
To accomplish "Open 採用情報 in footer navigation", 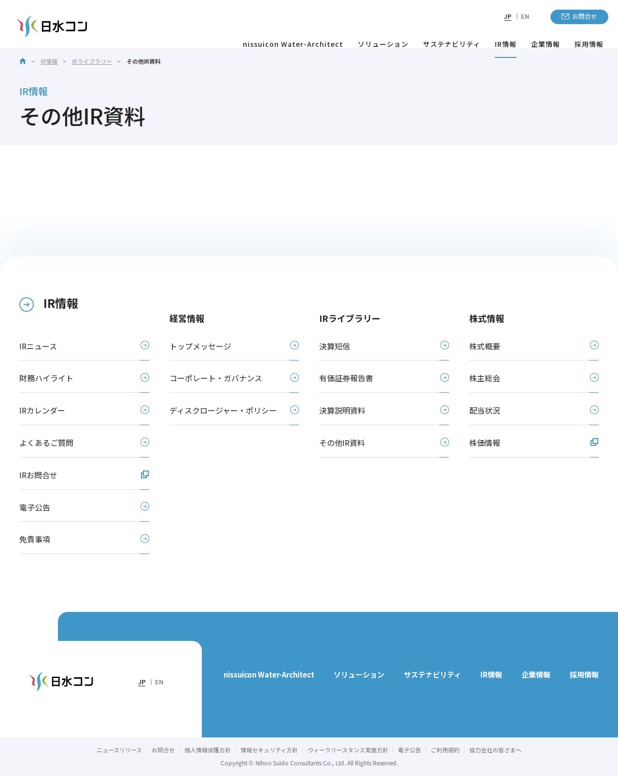I will coord(584,675).
